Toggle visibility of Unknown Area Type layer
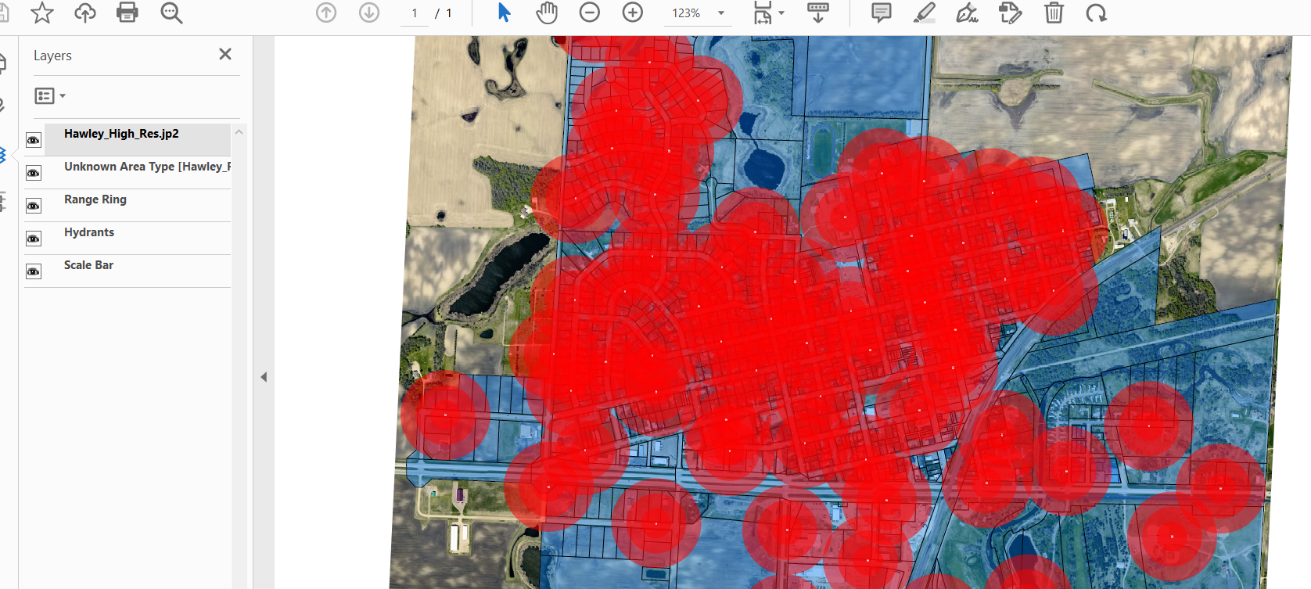 point(34,173)
